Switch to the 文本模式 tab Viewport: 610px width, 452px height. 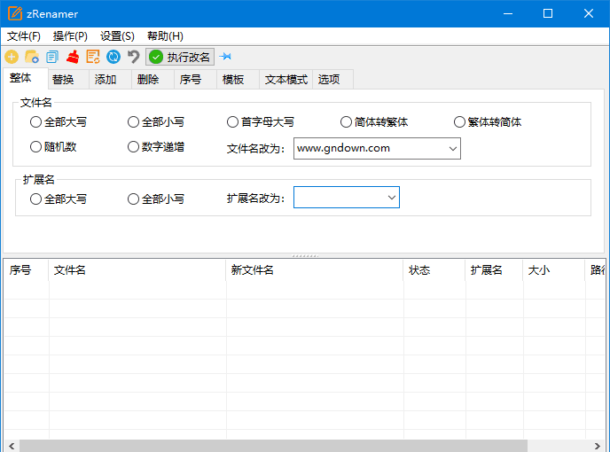pos(285,80)
